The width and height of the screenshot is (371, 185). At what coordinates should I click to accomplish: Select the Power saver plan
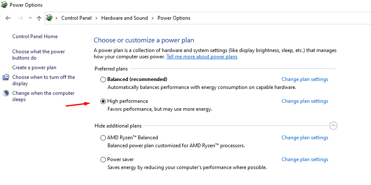tap(103, 160)
